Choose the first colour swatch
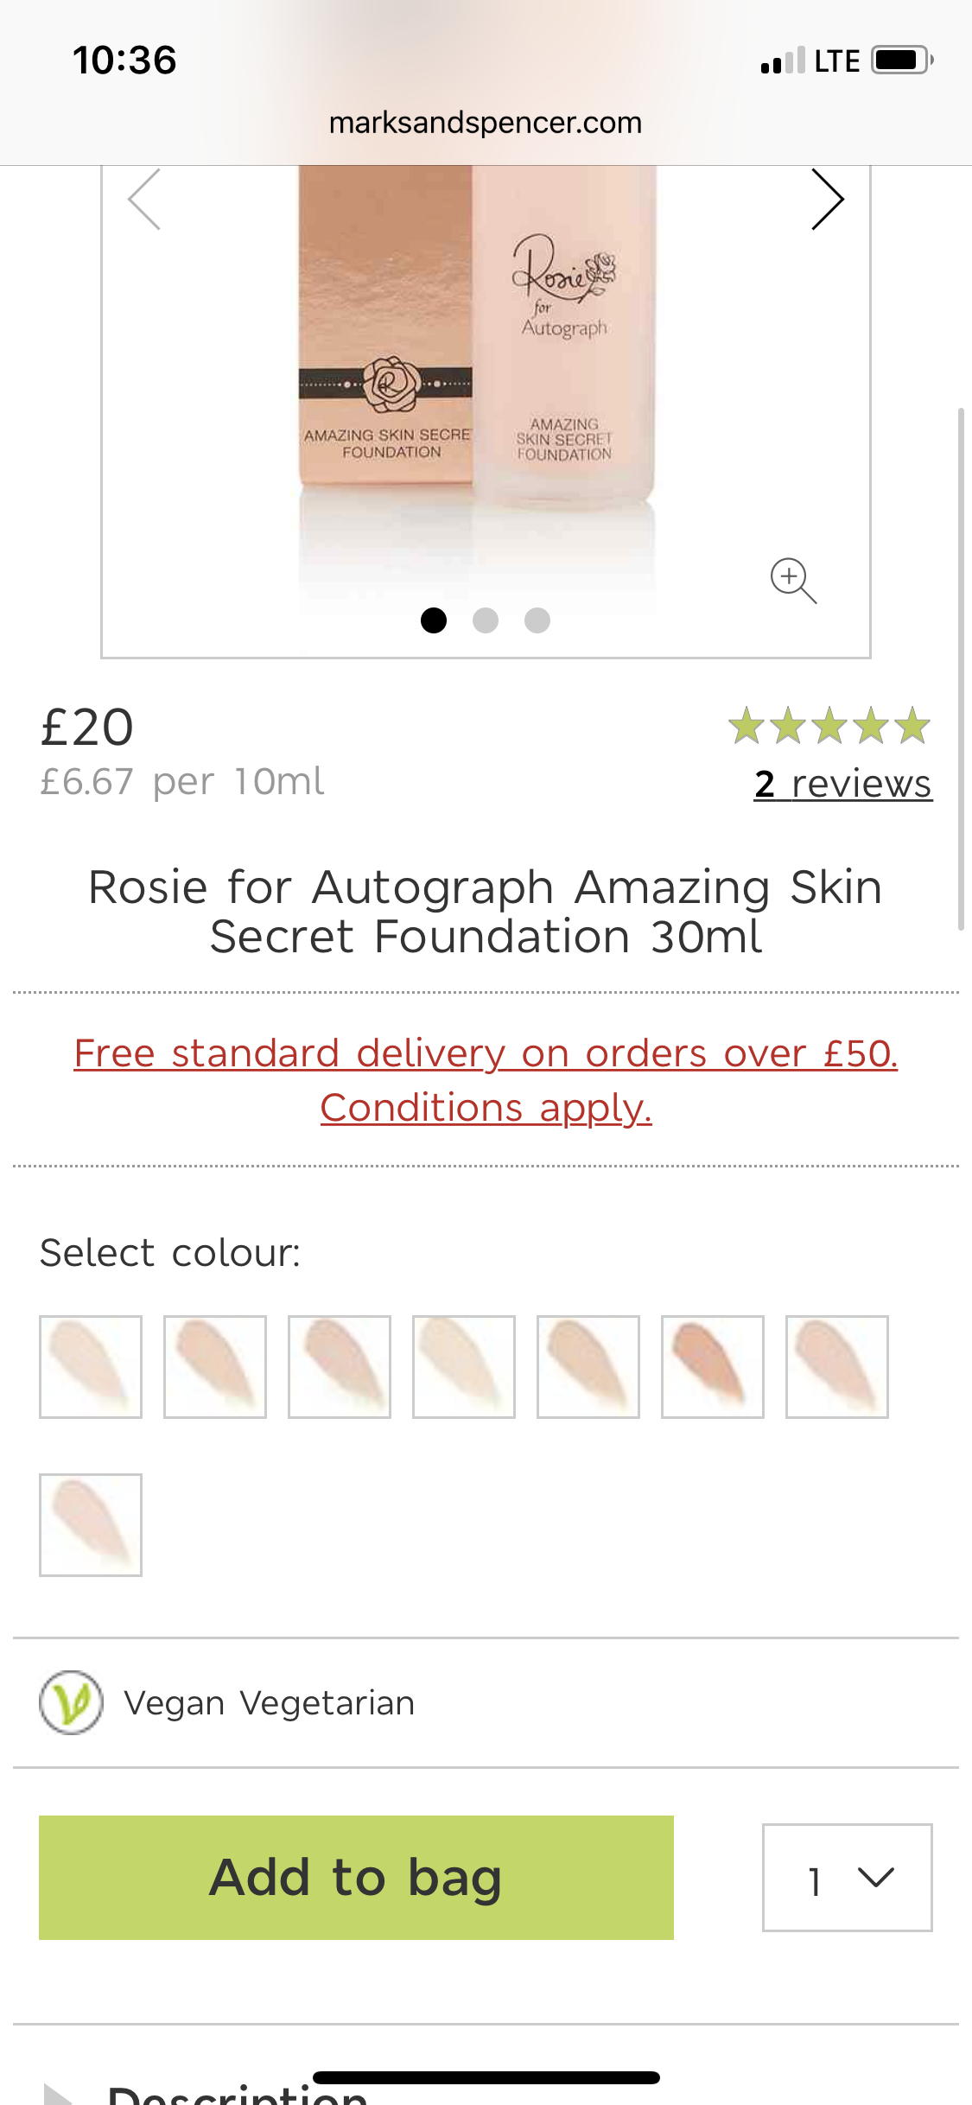Viewport: 972px width, 2105px height. tap(91, 1367)
